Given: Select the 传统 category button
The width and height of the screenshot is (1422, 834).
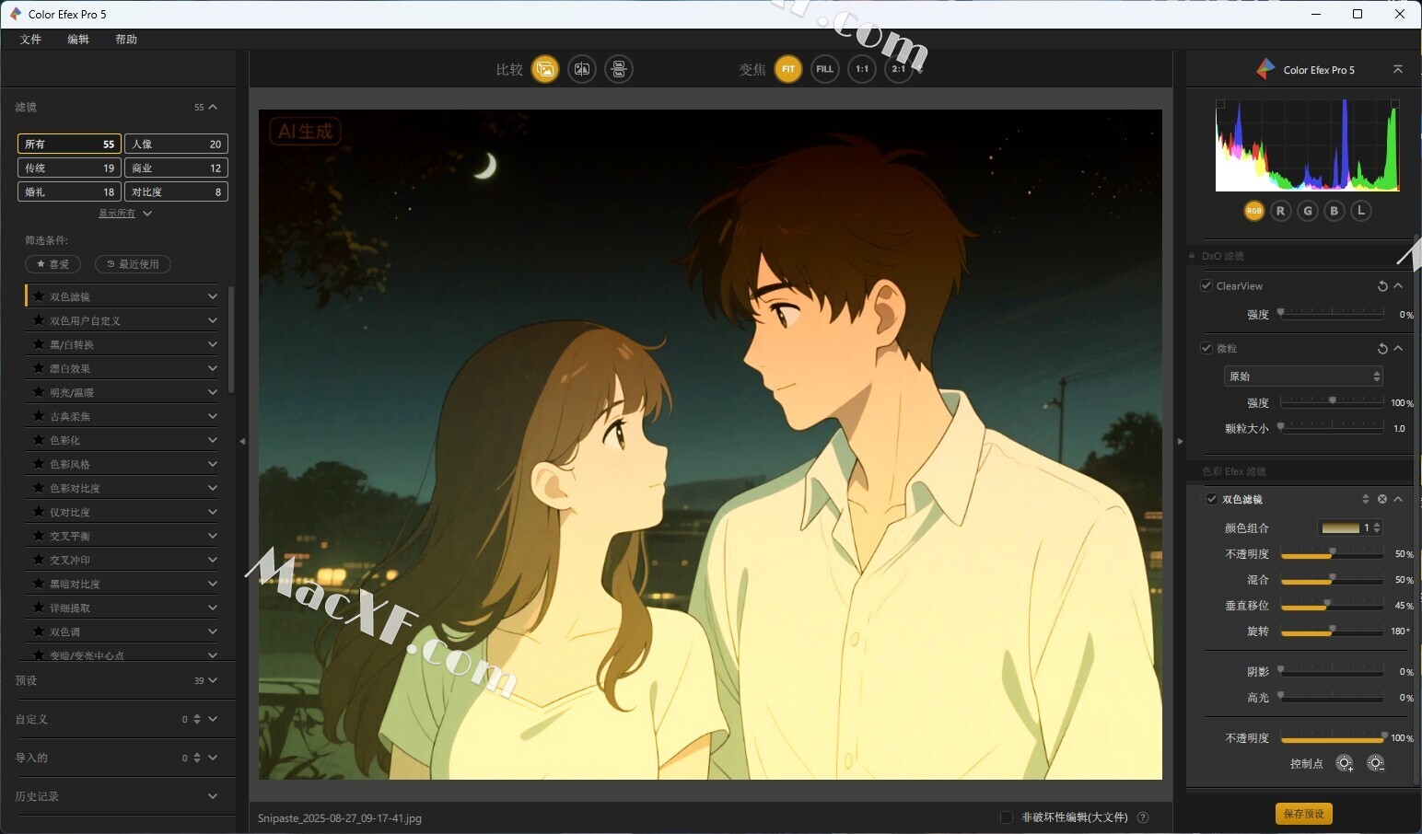Looking at the screenshot, I should coord(69,168).
